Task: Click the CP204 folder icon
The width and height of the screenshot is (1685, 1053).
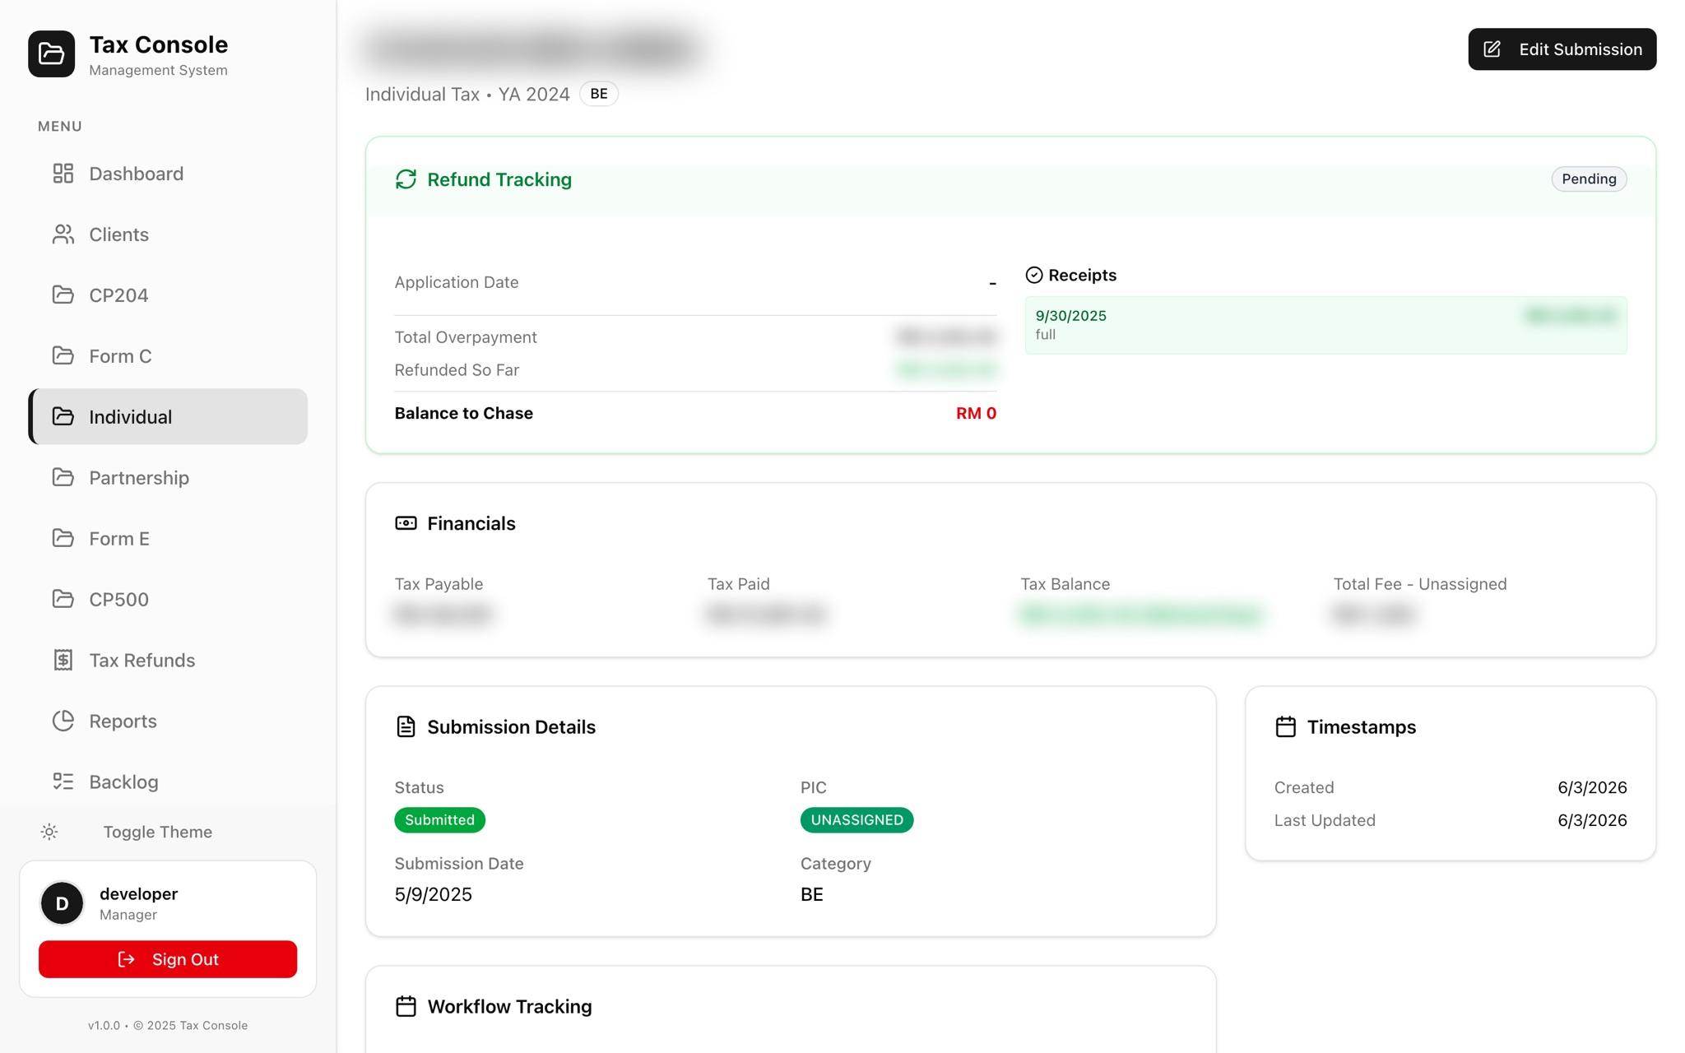Action: point(63,295)
